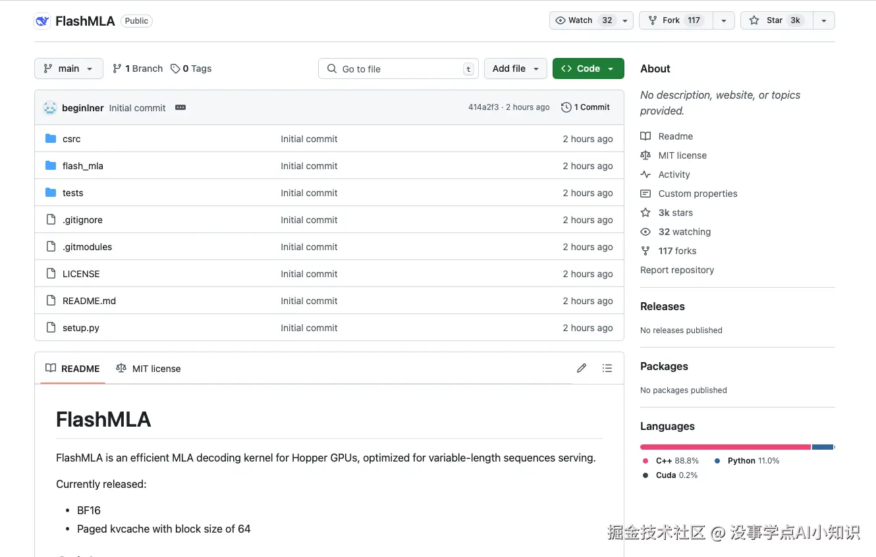Open the .gitignore file
Screen dimensions: 876x557
click(82, 220)
